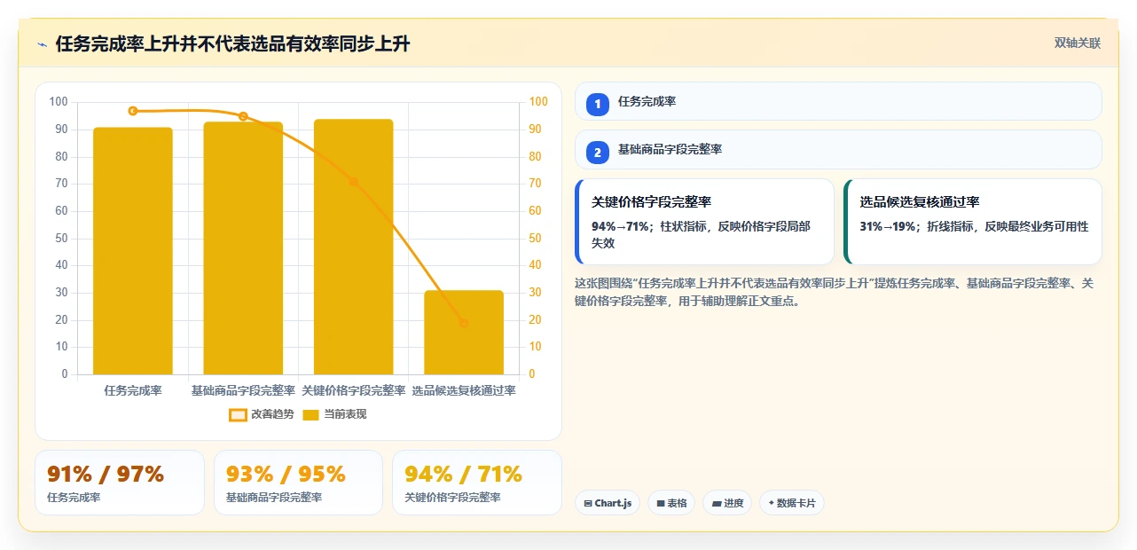Click the sparkle icon in 数据卡片 tag
Viewport: 1137px width, 550px height.
point(771,504)
